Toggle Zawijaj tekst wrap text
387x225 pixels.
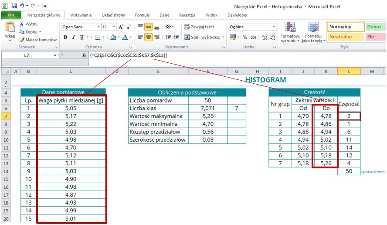(x=199, y=27)
